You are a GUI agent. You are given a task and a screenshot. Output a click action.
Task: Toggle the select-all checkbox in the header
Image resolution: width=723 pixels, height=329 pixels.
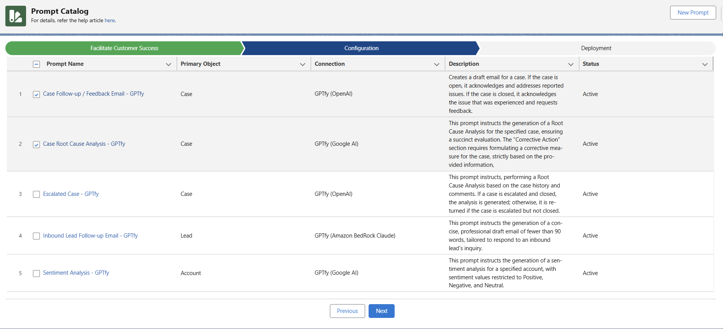pos(36,64)
